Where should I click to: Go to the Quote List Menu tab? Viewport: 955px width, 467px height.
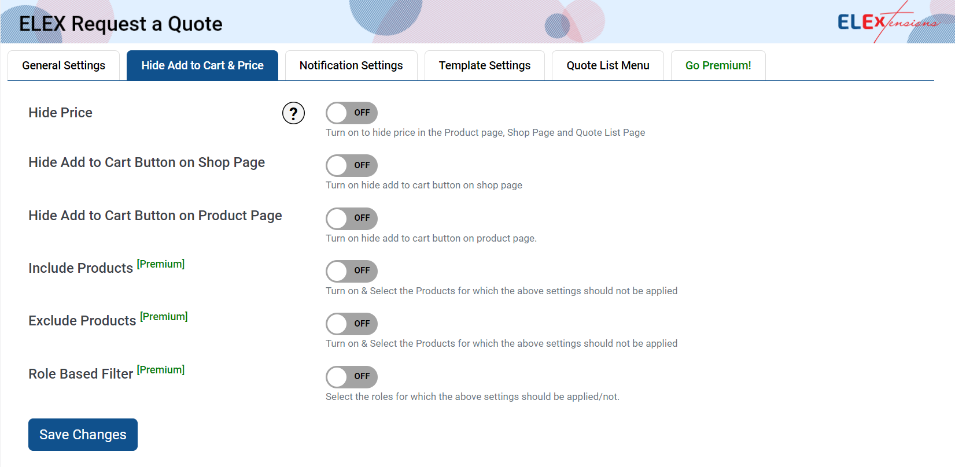coord(608,65)
